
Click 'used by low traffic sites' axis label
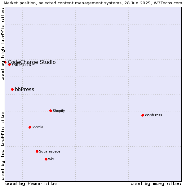3,145
